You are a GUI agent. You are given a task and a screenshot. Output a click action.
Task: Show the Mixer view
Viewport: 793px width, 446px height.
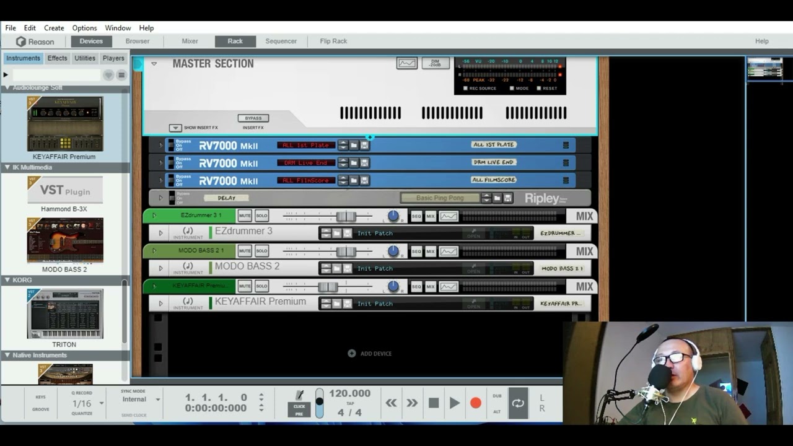(190, 41)
